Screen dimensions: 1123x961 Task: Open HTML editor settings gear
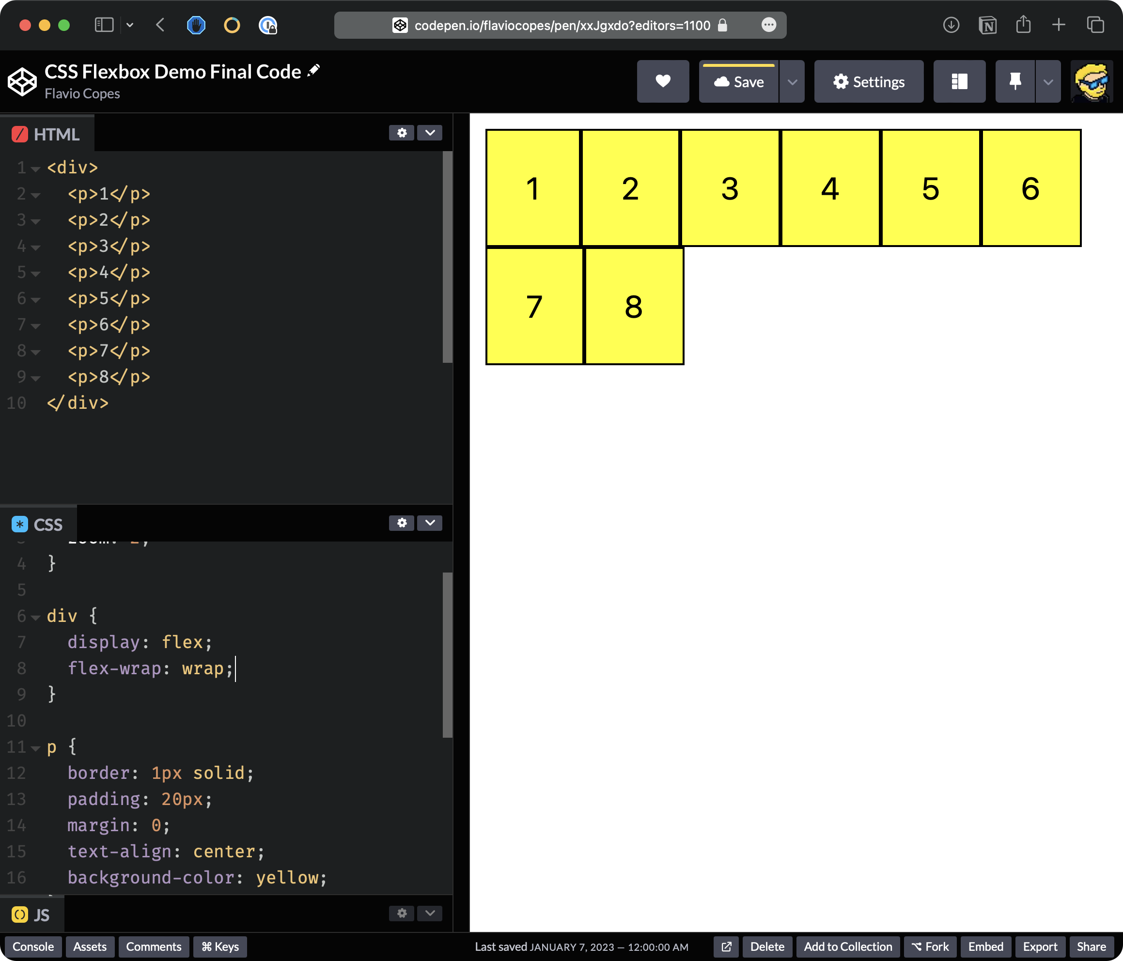pos(402,133)
